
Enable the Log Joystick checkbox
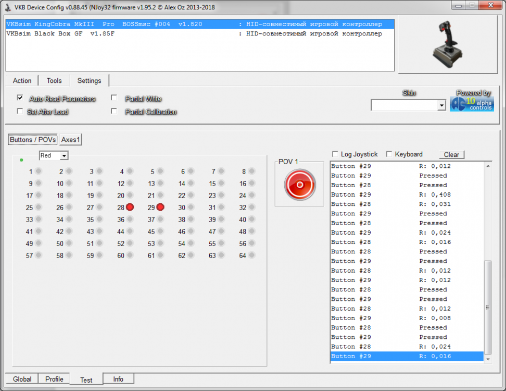point(335,154)
